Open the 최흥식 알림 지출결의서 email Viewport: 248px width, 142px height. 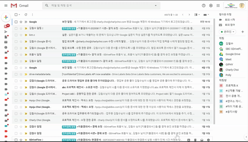pos(112,55)
